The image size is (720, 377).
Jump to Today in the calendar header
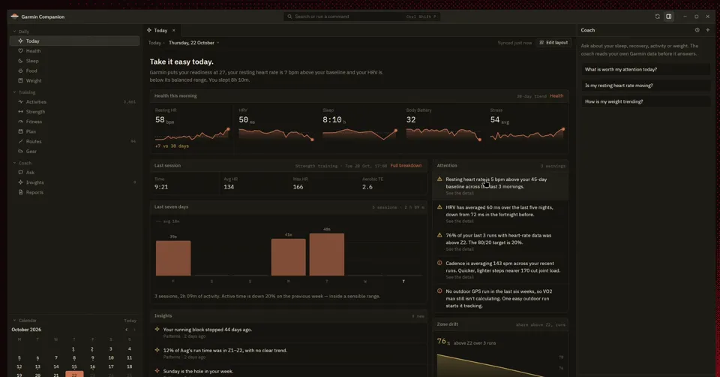(130, 321)
